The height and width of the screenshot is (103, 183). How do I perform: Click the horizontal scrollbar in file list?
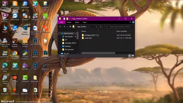[98, 53]
